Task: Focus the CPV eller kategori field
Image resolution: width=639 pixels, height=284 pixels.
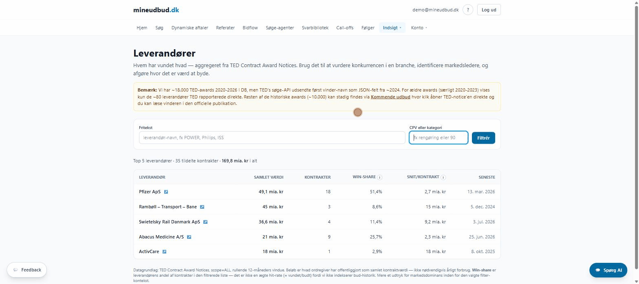Action: click(x=438, y=138)
